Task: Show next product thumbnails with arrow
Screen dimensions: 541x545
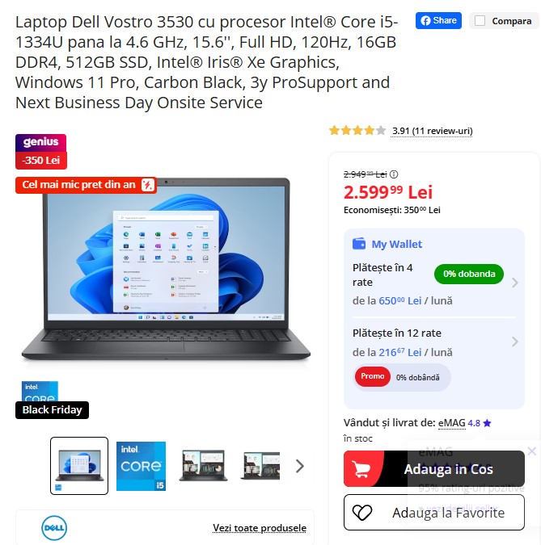Action: (x=300, y=466)
